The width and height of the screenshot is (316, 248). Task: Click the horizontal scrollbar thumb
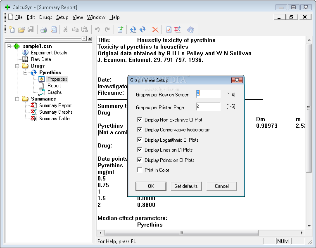tap(181, 233)
